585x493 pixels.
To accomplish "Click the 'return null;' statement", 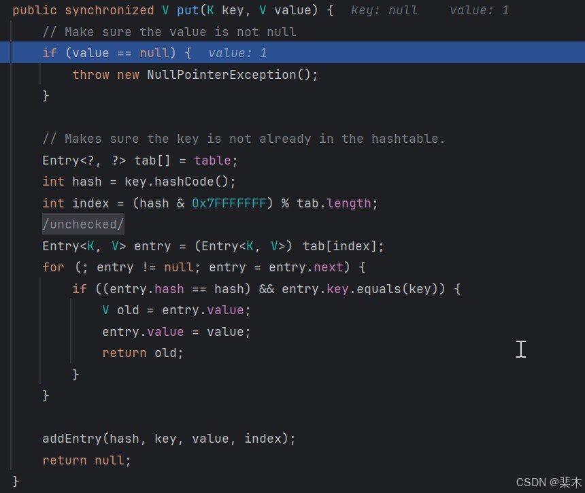I will (x=86, y=460).
